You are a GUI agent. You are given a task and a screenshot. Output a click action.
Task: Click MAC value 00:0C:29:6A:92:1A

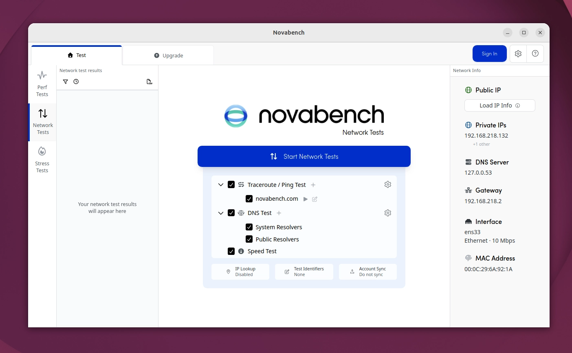click(488, 269)
